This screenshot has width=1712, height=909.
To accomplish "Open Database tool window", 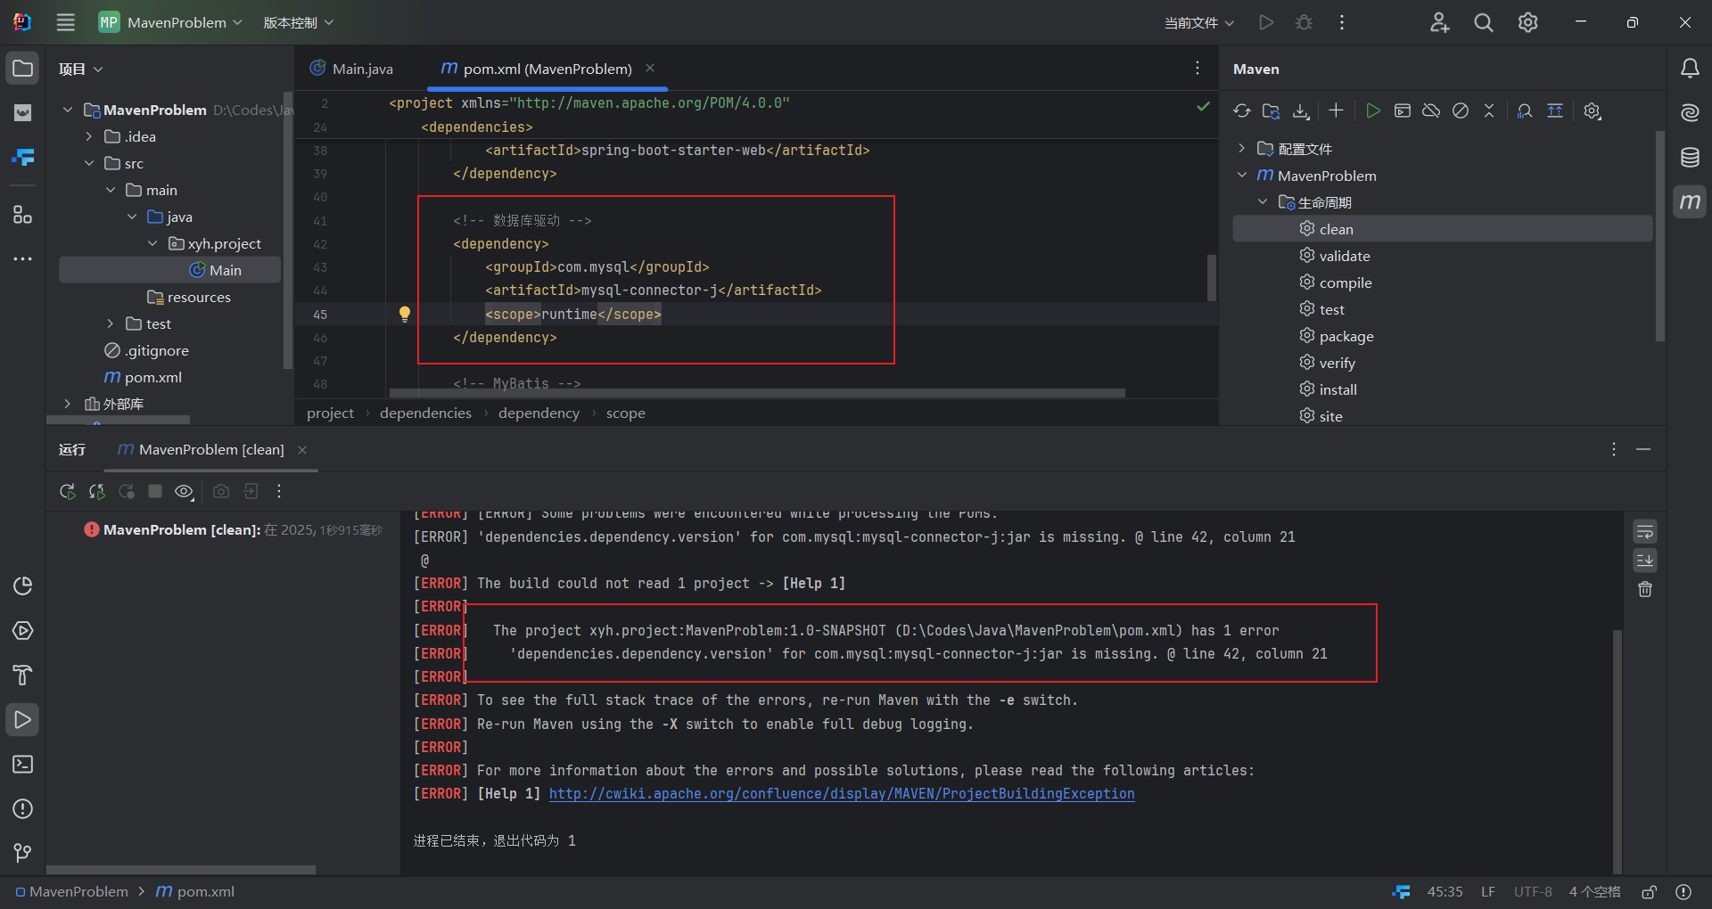I will click(x=1690, y=158).
